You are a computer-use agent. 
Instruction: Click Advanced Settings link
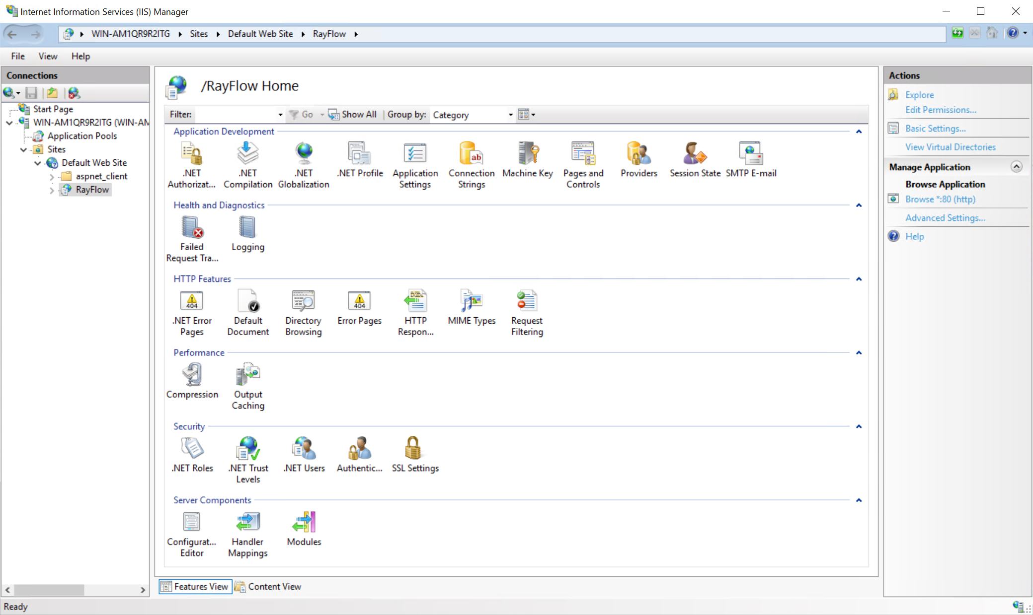946,217
